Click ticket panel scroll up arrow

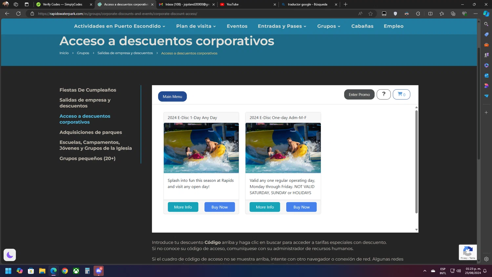point(416,107)
